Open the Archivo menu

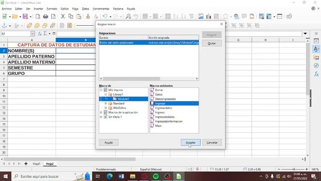click(7, 9)
